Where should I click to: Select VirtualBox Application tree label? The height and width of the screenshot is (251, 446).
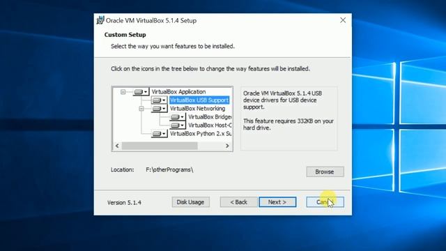point(178,91)
